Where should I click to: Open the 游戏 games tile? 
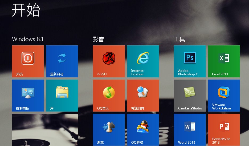(109, 130)
